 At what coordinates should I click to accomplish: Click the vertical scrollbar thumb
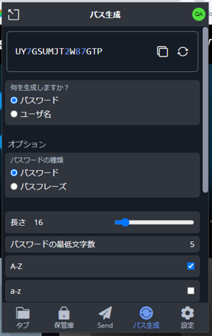(x=205, y=110)
